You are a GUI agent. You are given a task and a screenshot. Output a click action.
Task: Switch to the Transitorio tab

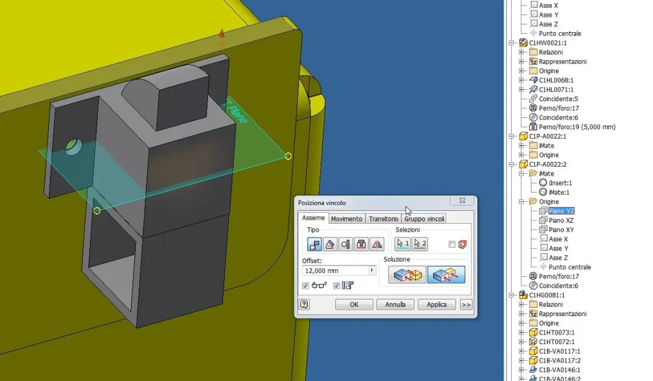pyautogui.click(x=384, y=219)
